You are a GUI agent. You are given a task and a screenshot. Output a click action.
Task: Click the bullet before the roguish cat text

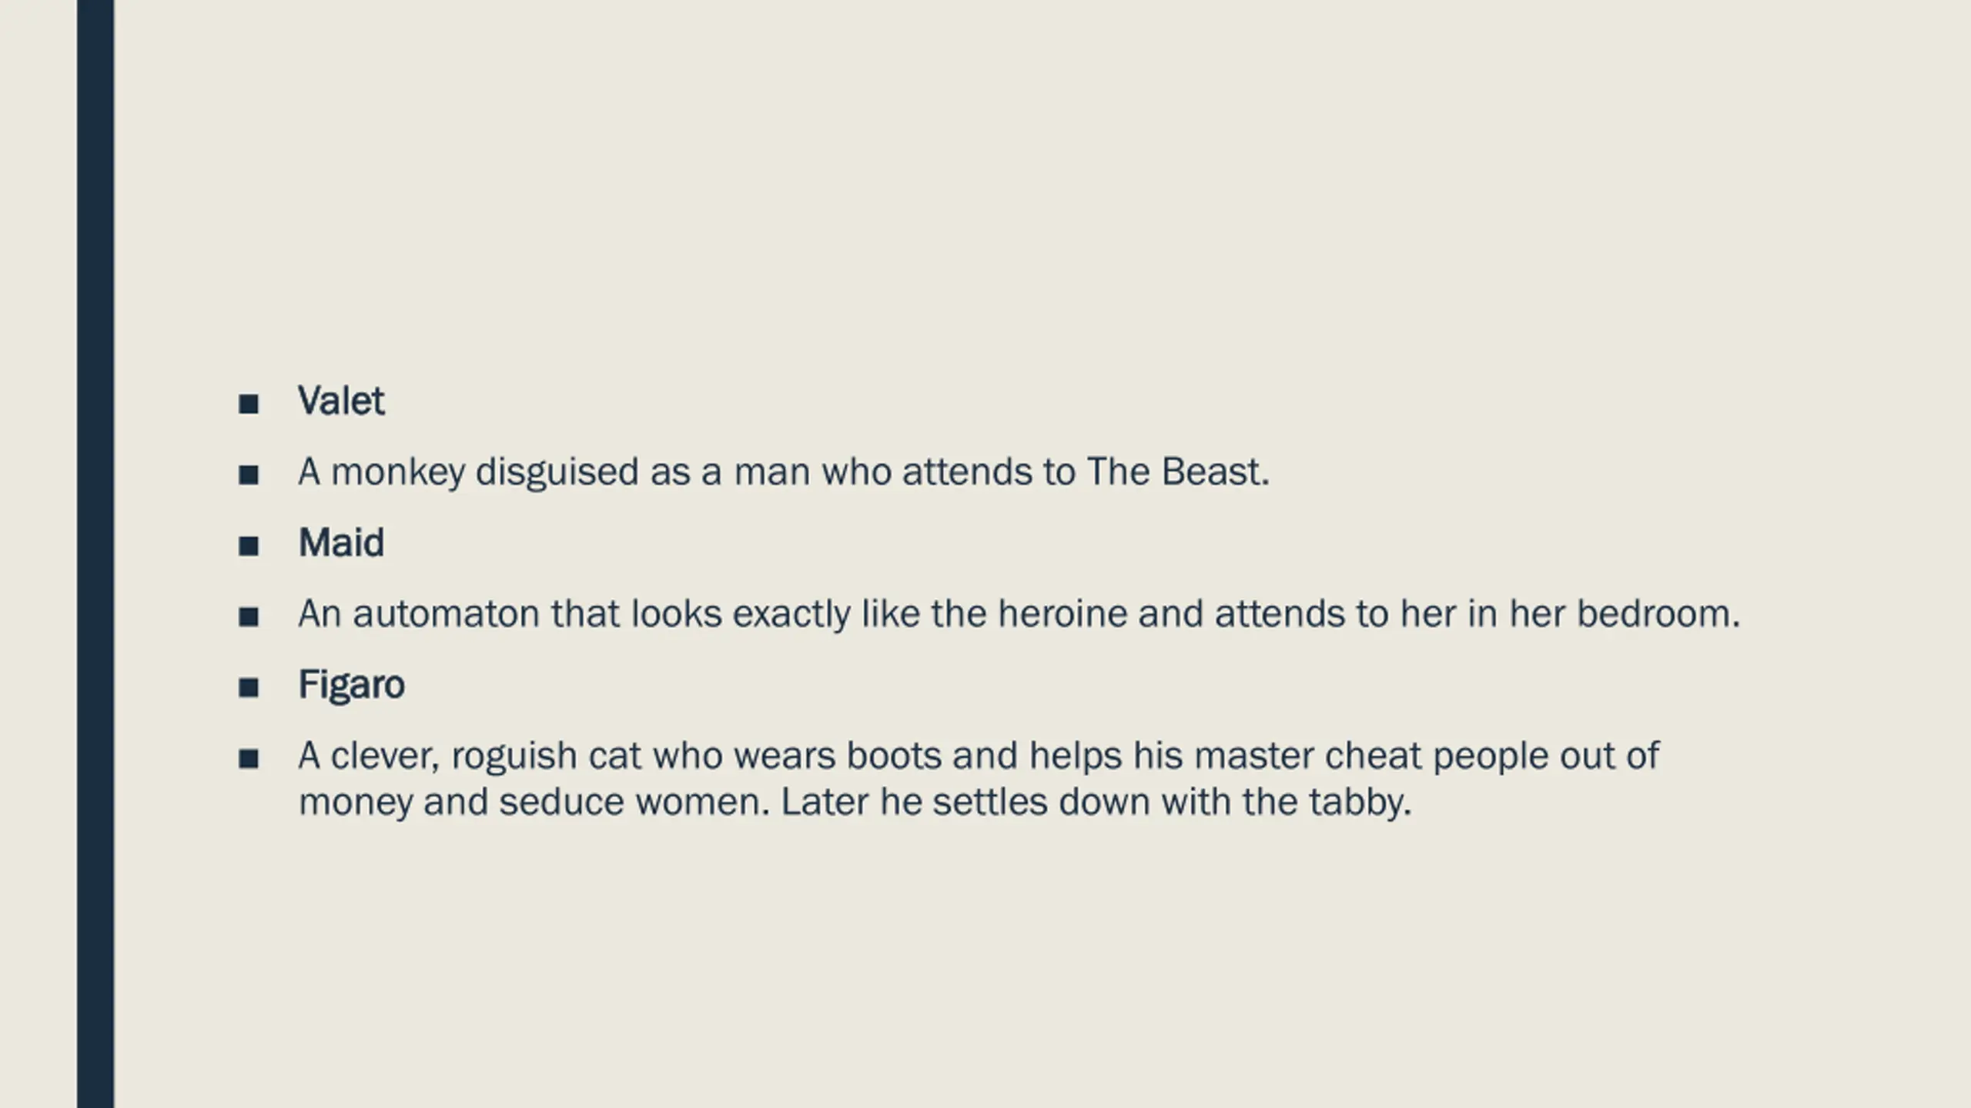(x=249, y=759)
